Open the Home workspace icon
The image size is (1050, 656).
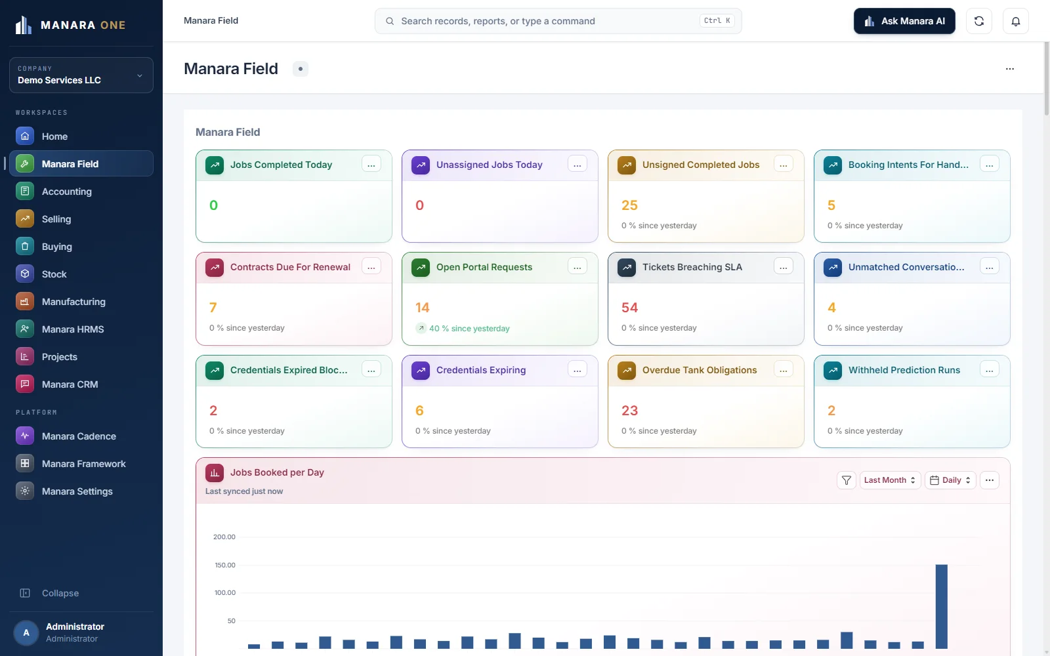[x=25, y=136]
